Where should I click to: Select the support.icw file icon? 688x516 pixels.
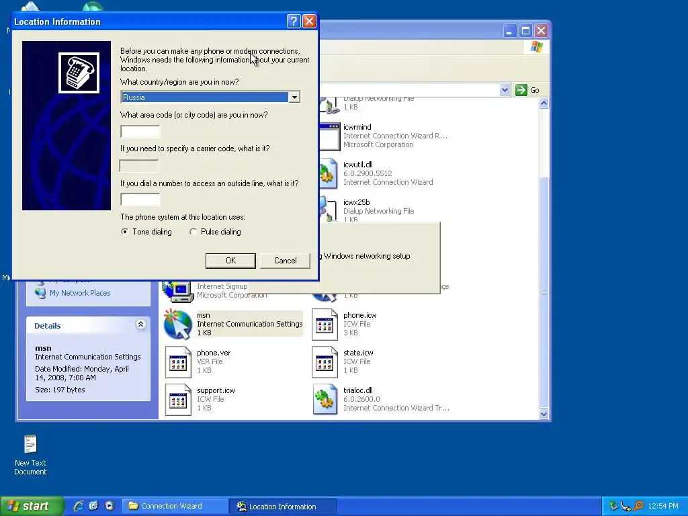pos(178,400)
